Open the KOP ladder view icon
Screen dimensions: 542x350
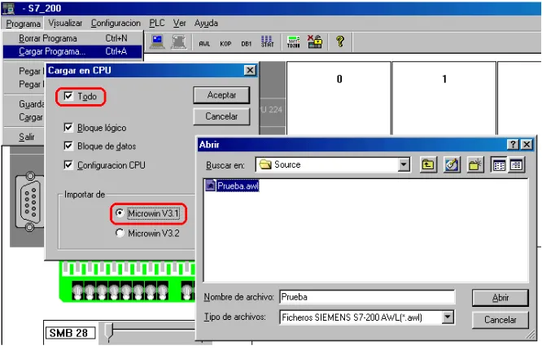click(225, 44)
